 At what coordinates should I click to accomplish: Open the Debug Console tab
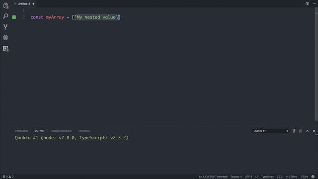pyautogui.click(x=61, y=131)
